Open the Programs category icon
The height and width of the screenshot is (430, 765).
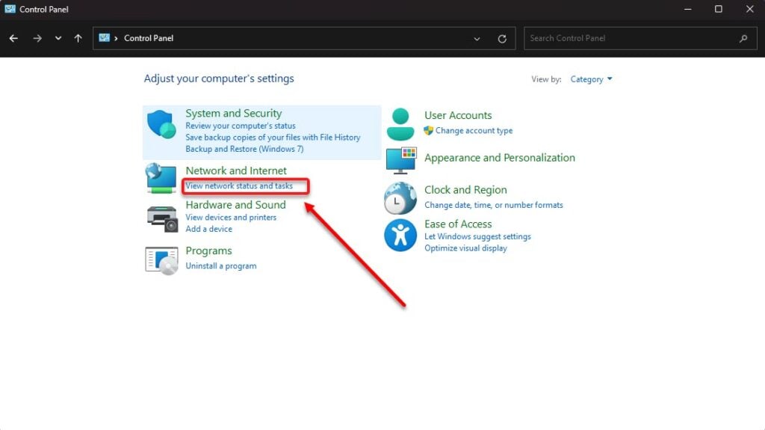(161, 259)
